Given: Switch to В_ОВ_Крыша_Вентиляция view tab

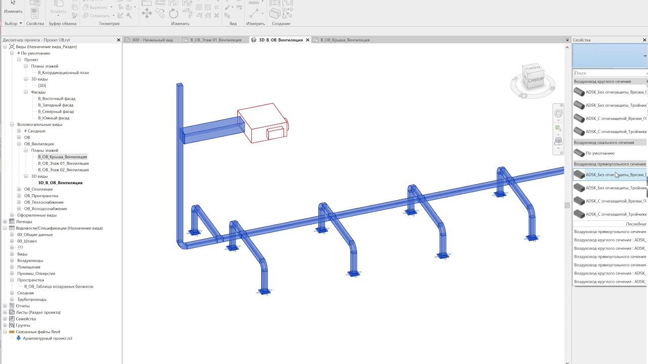Looking at the screenshot, I should click(x=345, y=40).
